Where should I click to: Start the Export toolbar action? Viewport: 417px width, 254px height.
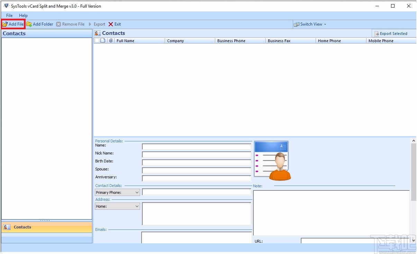(97, 24)
